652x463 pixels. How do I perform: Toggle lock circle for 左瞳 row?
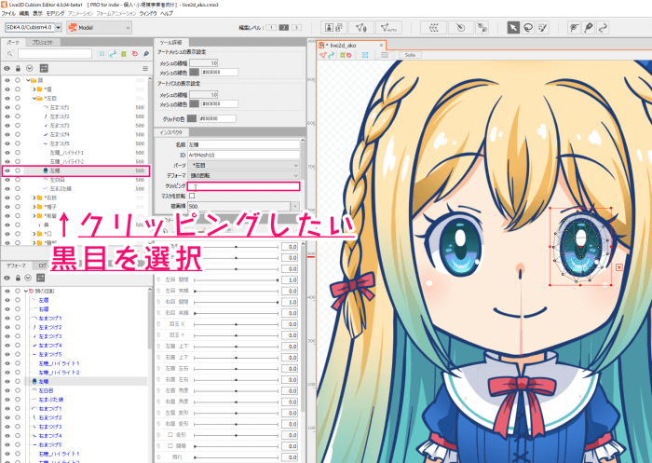pos(18,170)
